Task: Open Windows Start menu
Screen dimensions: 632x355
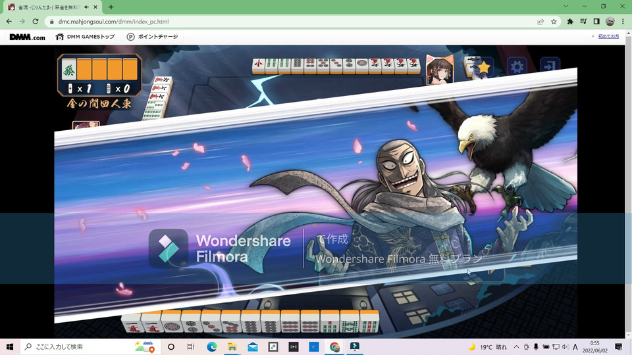Action: click(10, 346)
